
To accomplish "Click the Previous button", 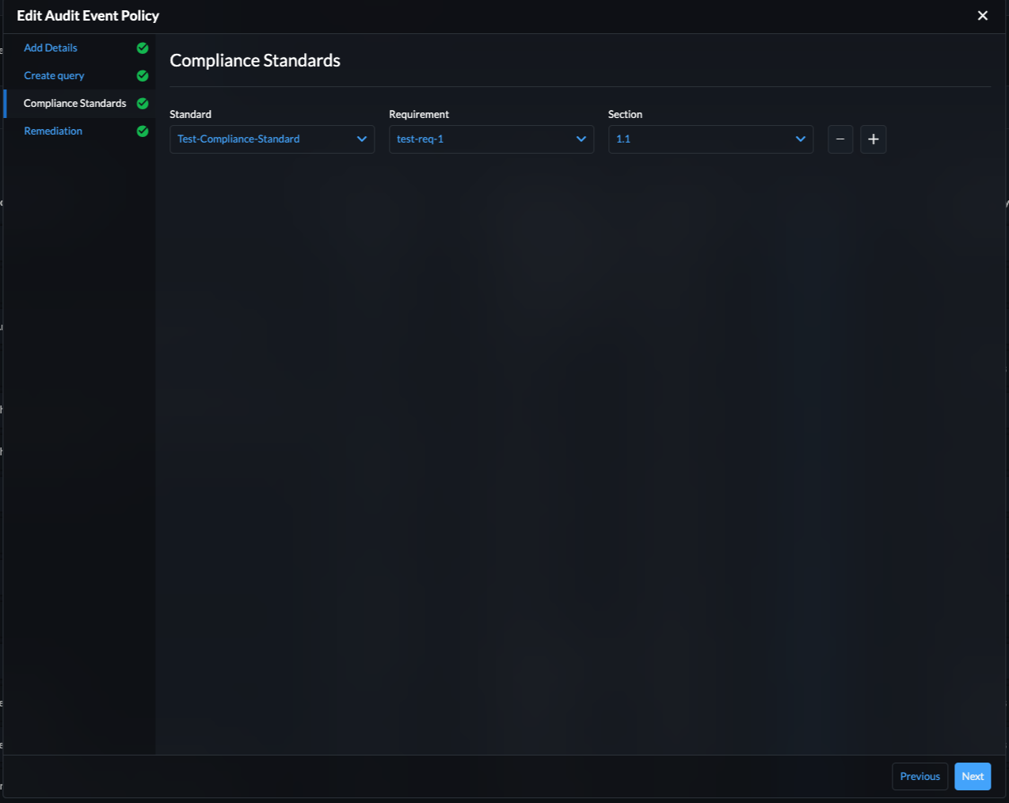I will pyautogui.click(x=920, y=776).
